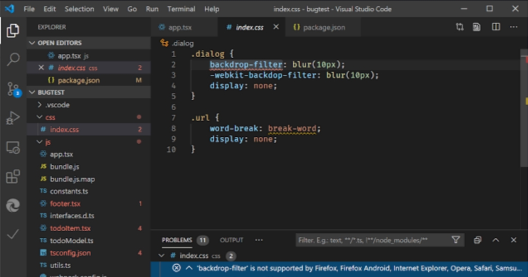This screenshot has height=277, width=528.
Task: Maximize the panel with the up chevron
Action: click(x=496, y=240)
